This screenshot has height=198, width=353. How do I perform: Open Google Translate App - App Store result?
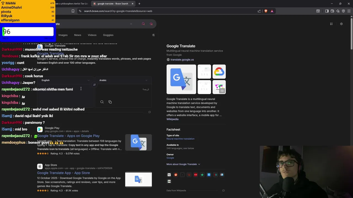click(x=63, y=173)
